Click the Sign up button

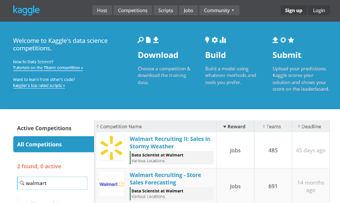point(294,11)
